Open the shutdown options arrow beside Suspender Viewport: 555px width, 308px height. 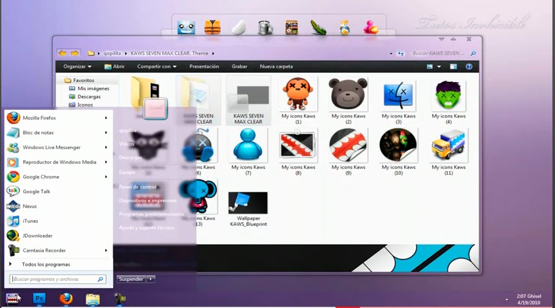point(151,279)
